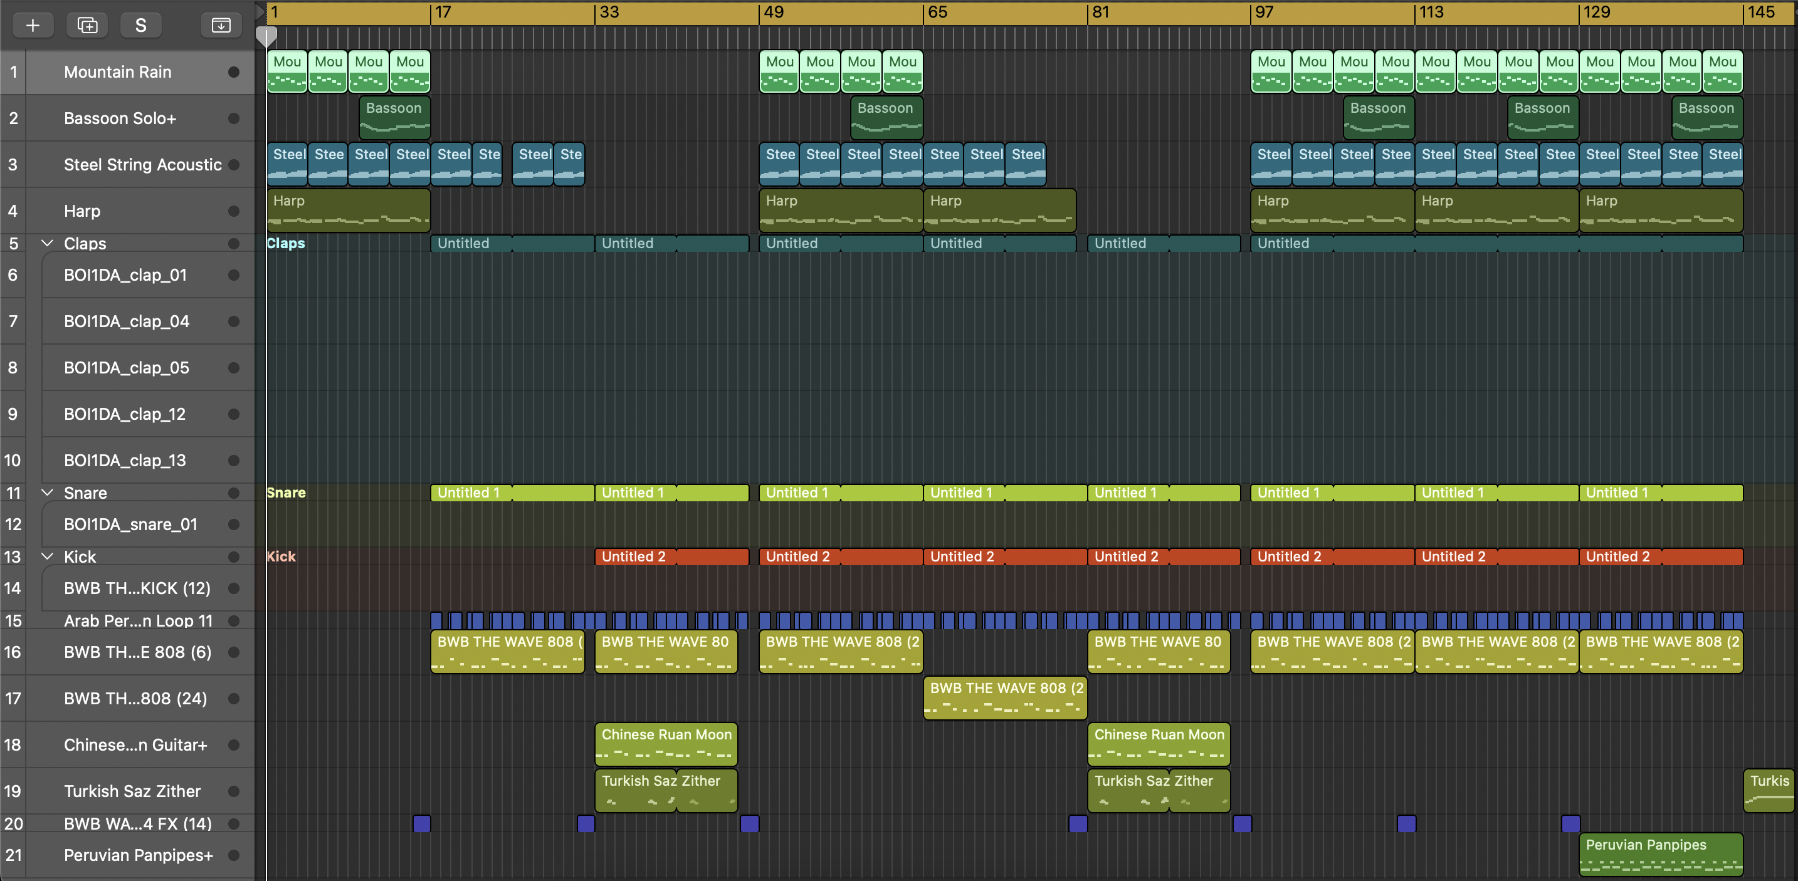Viewport: 1798px width, 881px height.
Task: Toggle dot on Turkish Saz Zither track
Action: 234,791
